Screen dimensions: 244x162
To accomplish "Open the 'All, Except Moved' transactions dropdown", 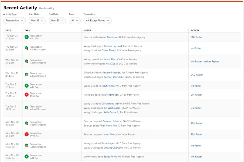I will tap(97, 20).
